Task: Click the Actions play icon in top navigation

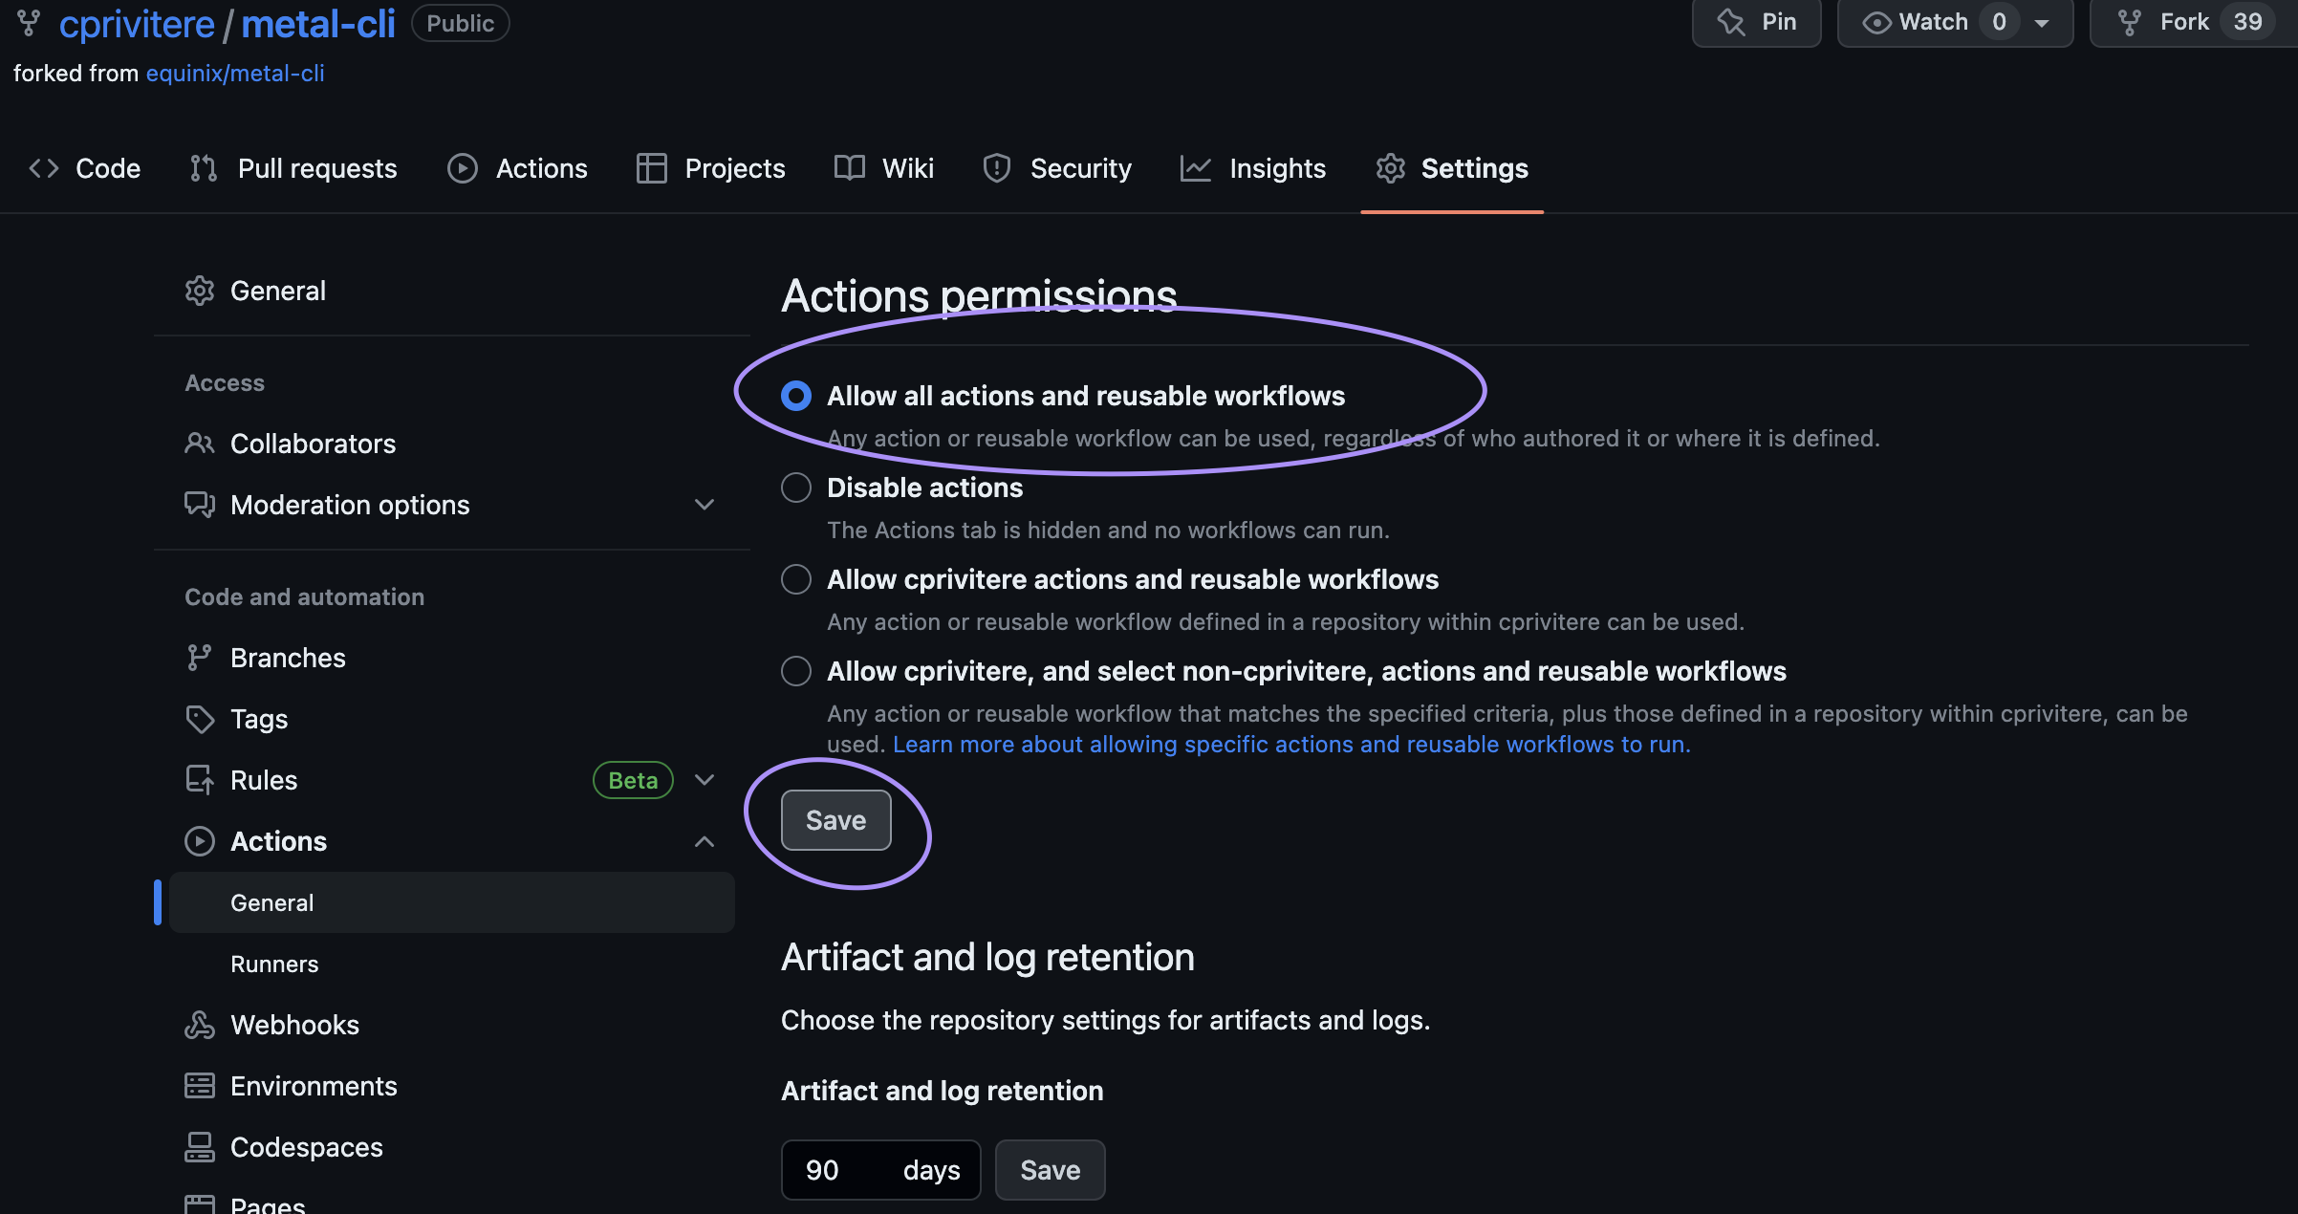Action: [463, 168]
